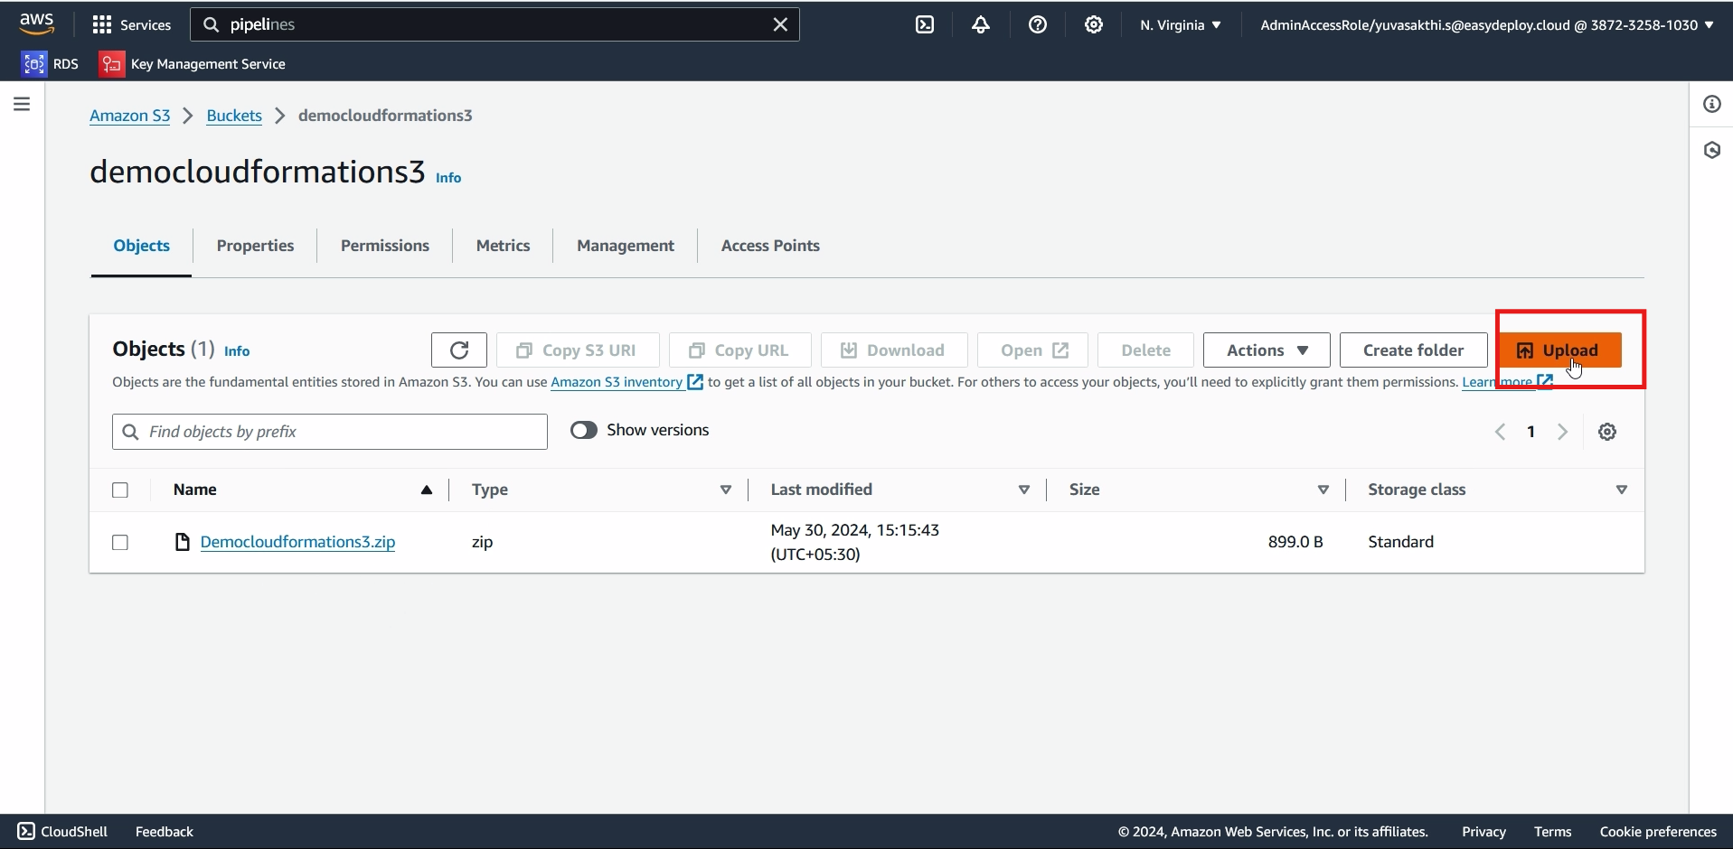The height and width of the screenshot is (849, 1733).
Task: Open Info link beside Objects (1)
Action: click(x=237, y=351)
